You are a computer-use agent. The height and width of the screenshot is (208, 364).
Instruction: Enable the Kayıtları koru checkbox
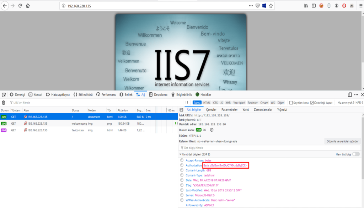tap(291, 103)
